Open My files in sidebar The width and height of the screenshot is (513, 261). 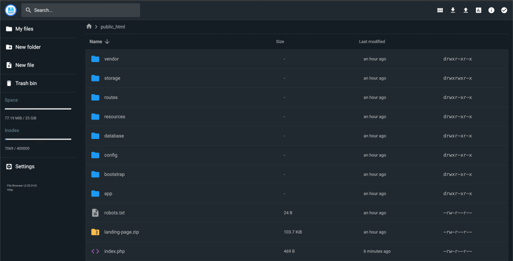pyautogui.click(x=24, y=29)
